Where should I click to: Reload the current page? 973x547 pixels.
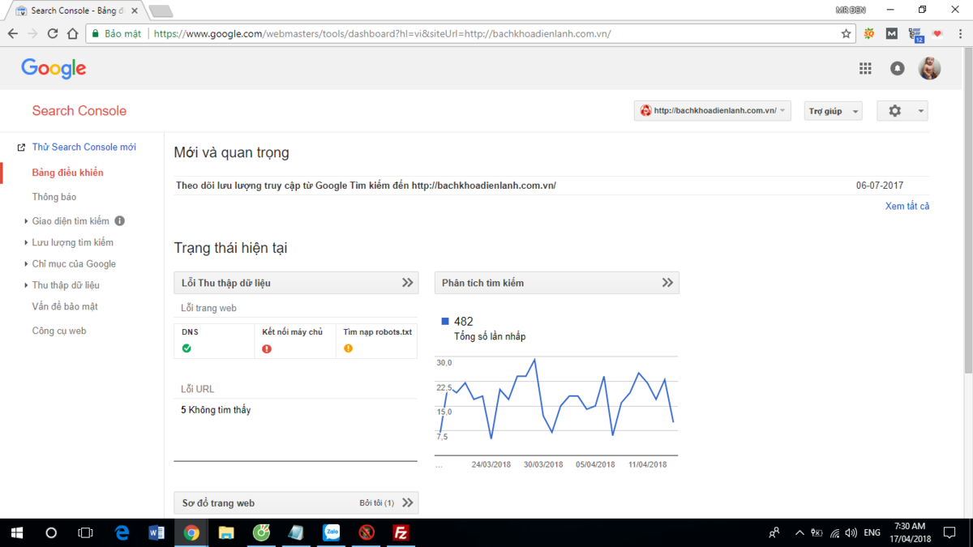pyautogui.click(x=53, y=34)
